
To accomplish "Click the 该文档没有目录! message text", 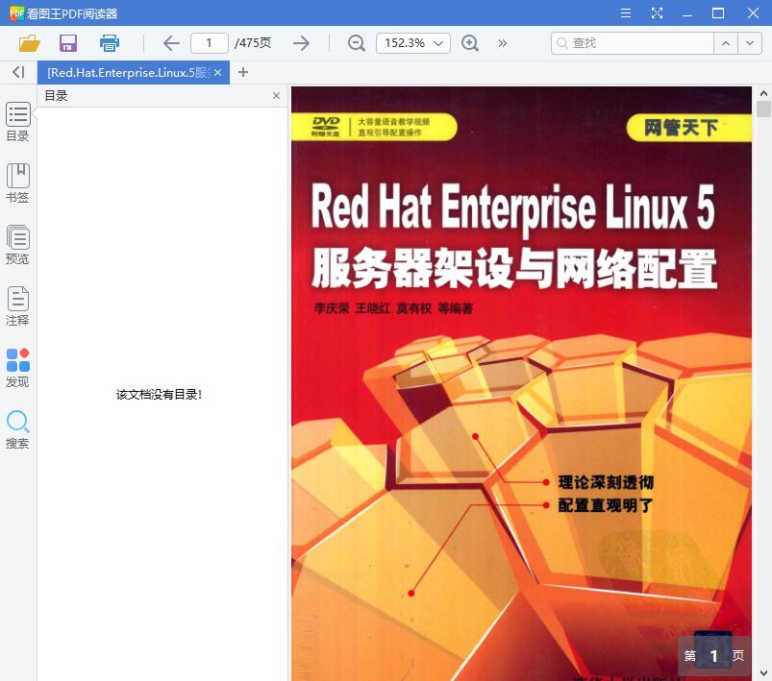I will click(159, 394).
